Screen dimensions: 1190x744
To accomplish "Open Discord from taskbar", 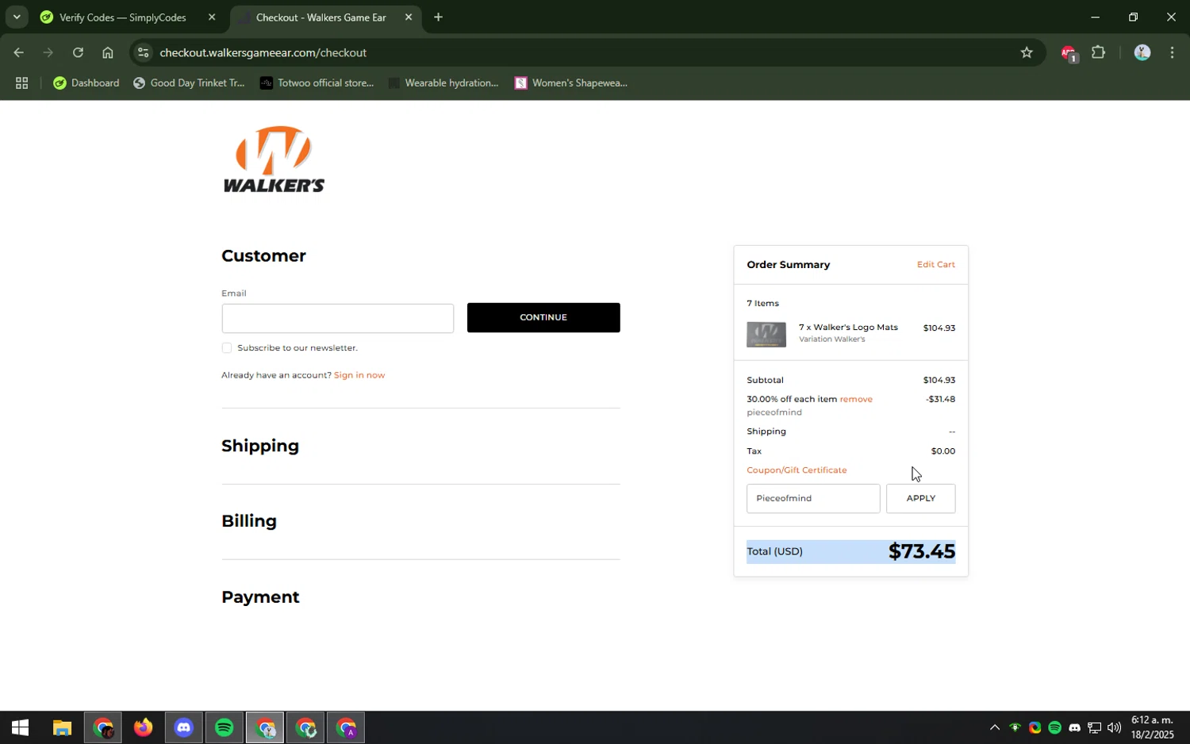I will (184, 728).
